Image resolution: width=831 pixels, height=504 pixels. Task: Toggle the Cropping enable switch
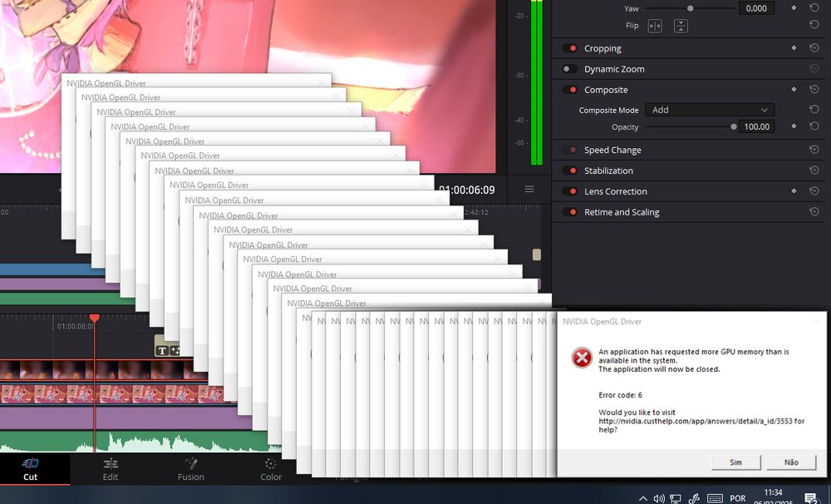(570, 48)
